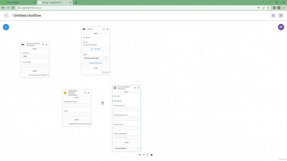Fit view using canvas fullscreen control
This screenshot has width=287, height=161.
148,155
